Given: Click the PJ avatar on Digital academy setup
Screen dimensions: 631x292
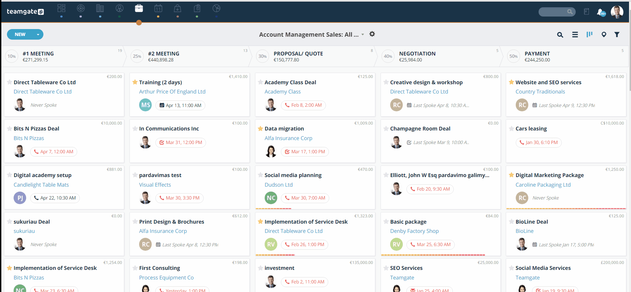Looking at the screenshot, I should tap(20, 198).
